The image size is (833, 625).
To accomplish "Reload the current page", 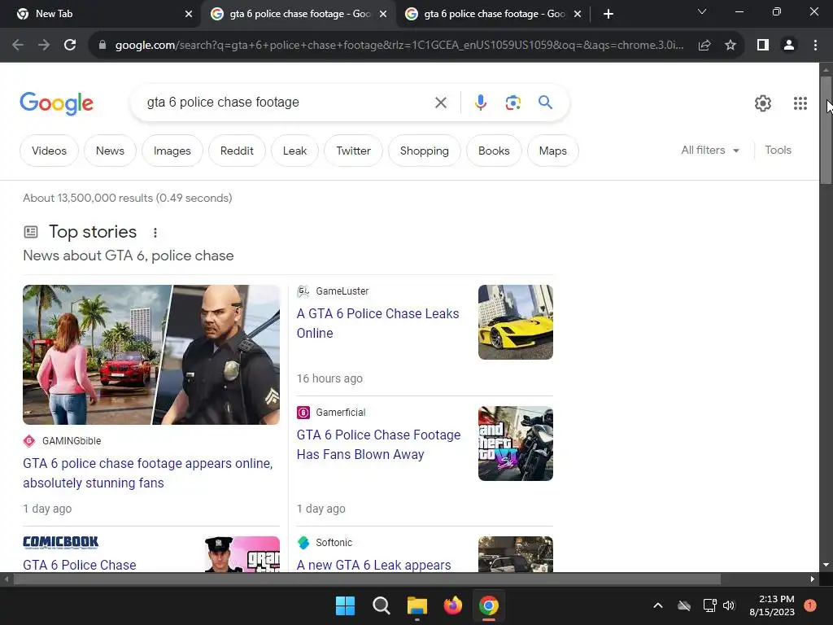I will point(70,46).
